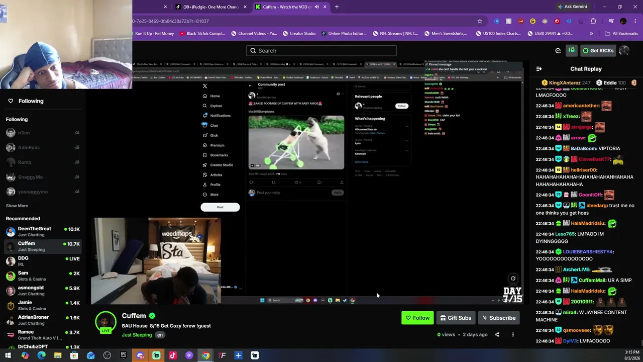Open the Kick shop chest icon
Viewport: 643px width, 362px height.
(572, 50)
